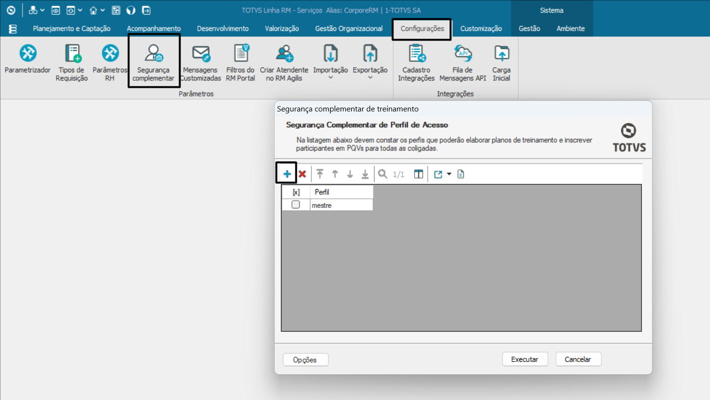Screen dimensions: 710x400
Task: Switch to Desenvolvimento tab
Action: (223, 28)
